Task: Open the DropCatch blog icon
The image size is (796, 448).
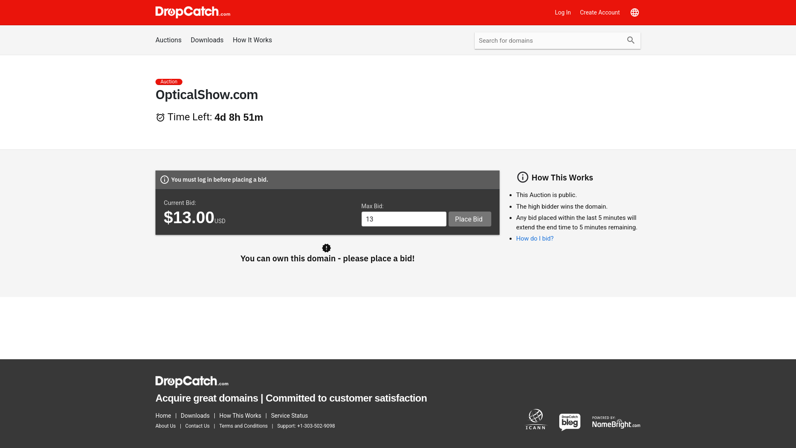Action: tap(570, 422)
